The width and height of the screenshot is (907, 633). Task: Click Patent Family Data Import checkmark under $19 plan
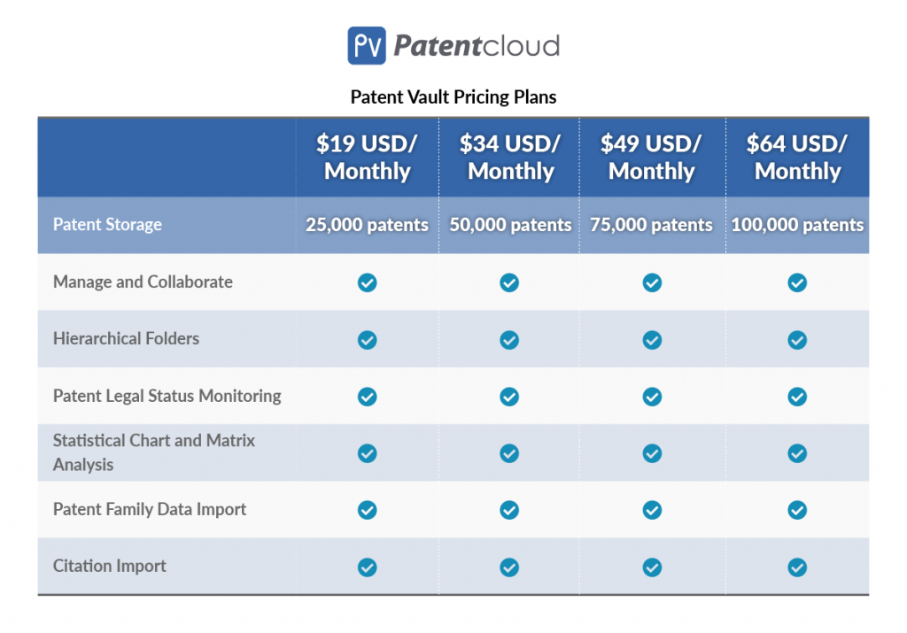coord(368,510)
